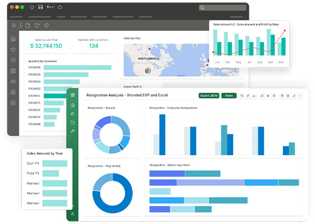Open Recent clock icon in gray sidebar
Image resolution: width=315 pixels, height=224 pixels.
(x=13, y=60)
